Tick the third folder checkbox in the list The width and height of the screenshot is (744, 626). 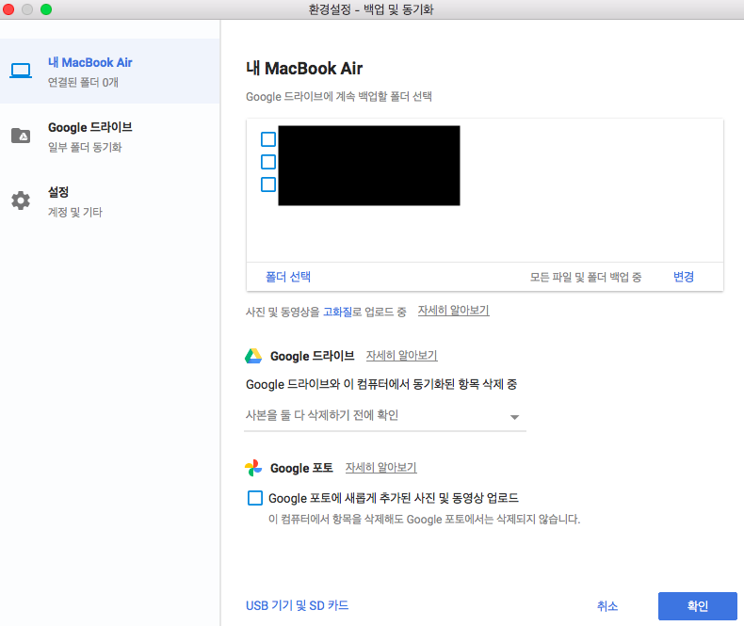click(x=268, y=185)
